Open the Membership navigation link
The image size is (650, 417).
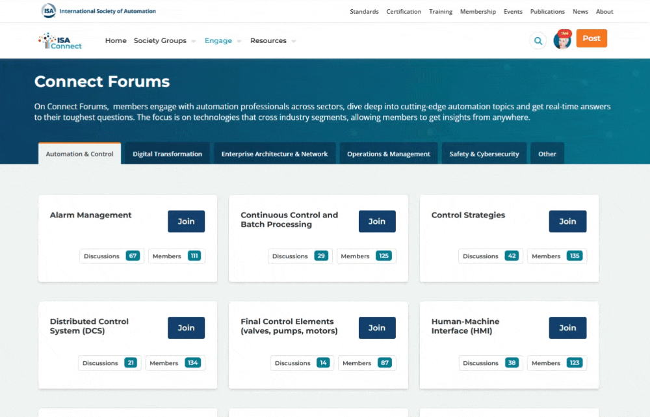478,11
